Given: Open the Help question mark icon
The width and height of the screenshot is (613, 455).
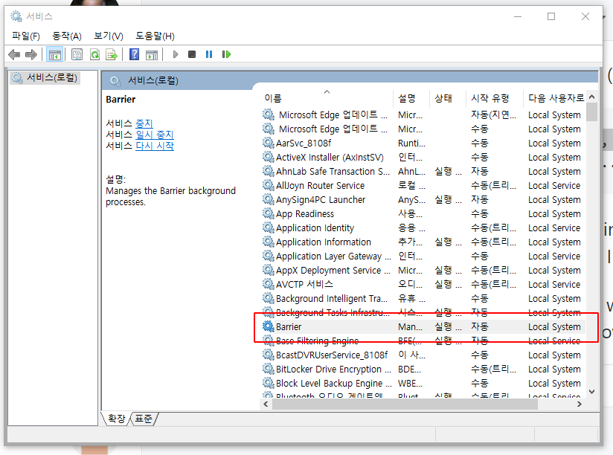Looking at the screenshot, I should pos(134,54).
